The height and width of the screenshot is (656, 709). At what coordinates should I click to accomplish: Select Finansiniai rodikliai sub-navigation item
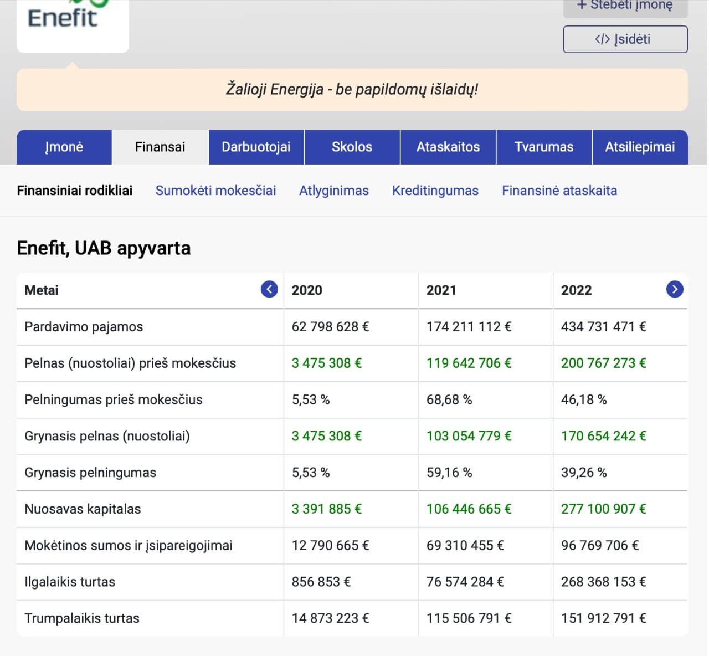tap(75, 191)
